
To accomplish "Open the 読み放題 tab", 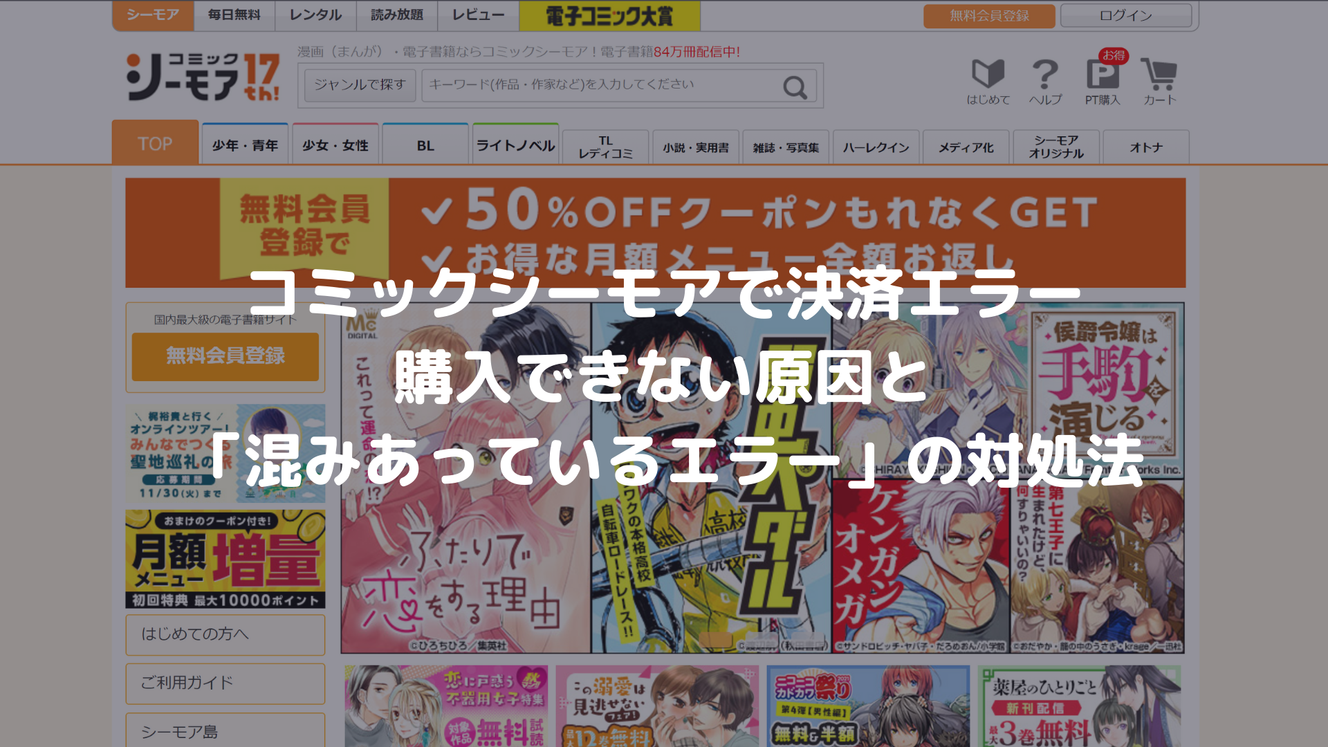I will [397, 15].
